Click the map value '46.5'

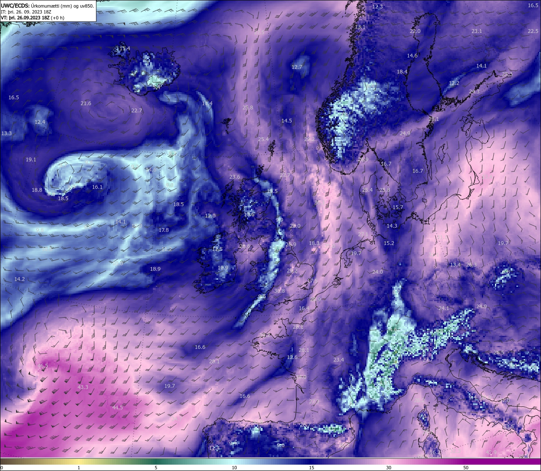click(x=43, y=365)
